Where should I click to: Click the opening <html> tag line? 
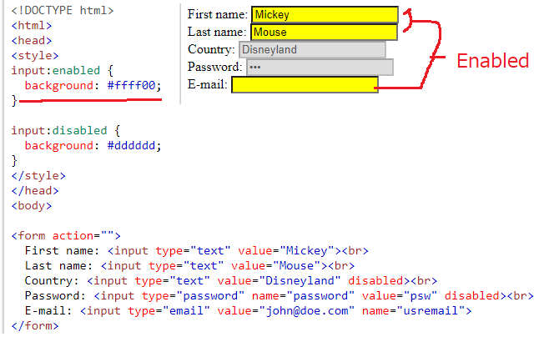32,26
